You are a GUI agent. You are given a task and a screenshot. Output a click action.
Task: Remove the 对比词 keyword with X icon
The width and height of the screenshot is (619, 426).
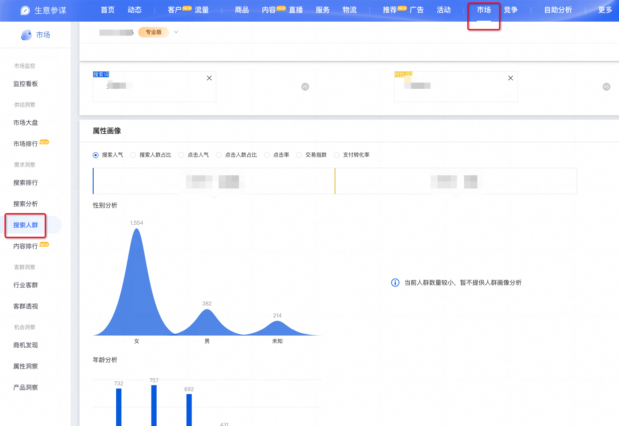click(x=510, y=78)
